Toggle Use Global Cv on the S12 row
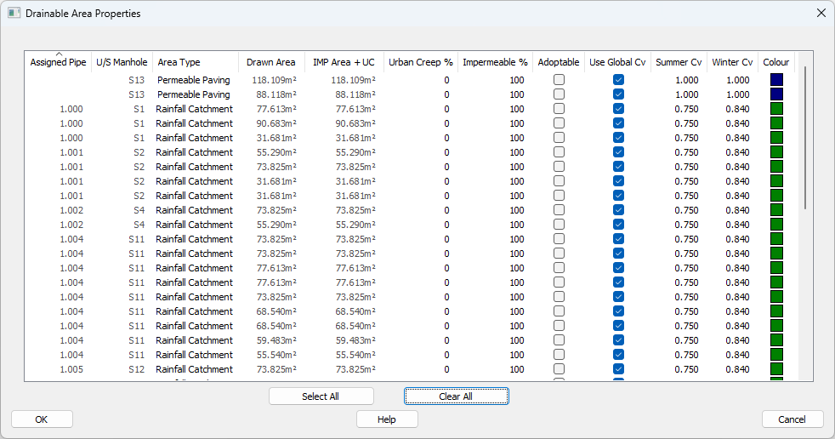This screenshot has width=835, height=439. 618,369
